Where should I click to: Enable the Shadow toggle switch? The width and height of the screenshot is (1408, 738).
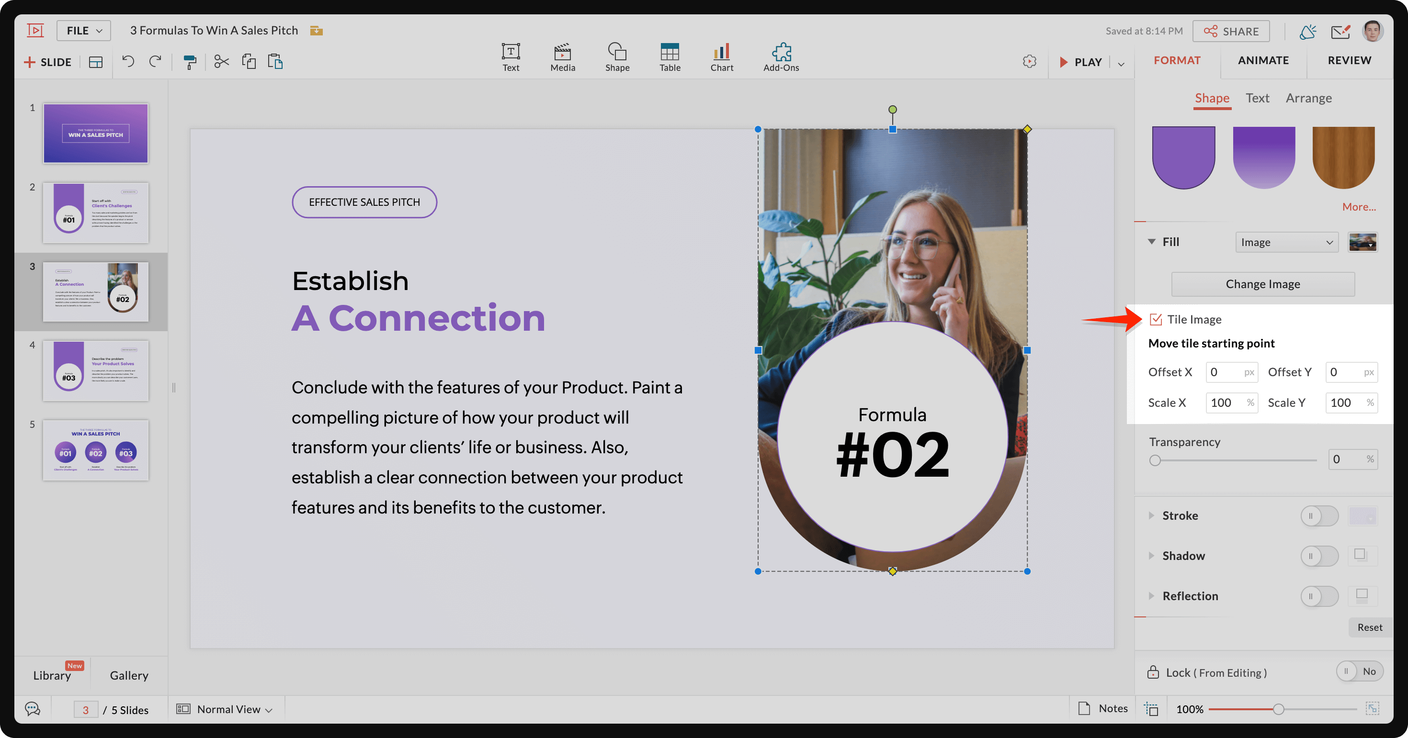1318,556
